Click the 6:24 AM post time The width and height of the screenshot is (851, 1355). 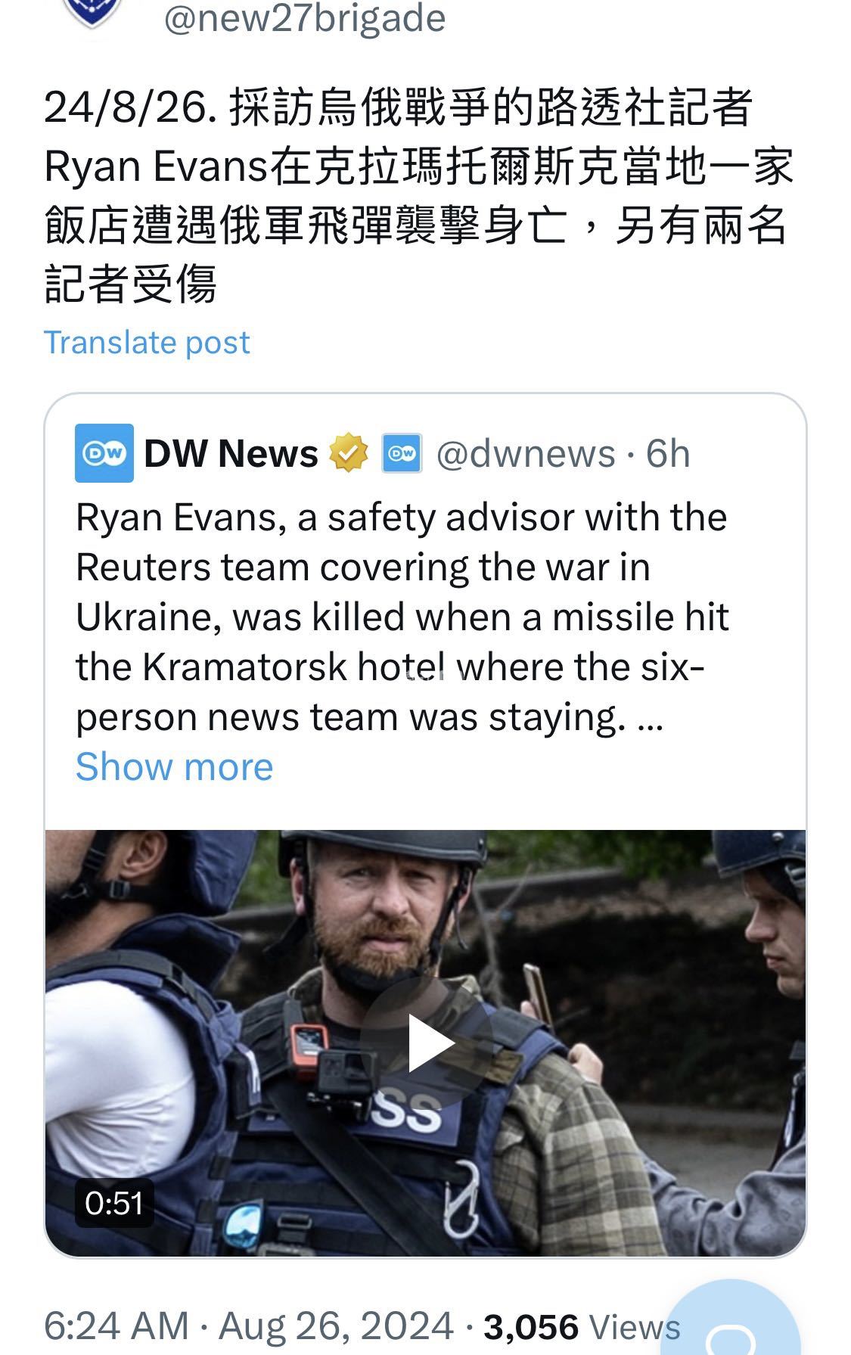pyautogui.click(x=116, y=1325)
